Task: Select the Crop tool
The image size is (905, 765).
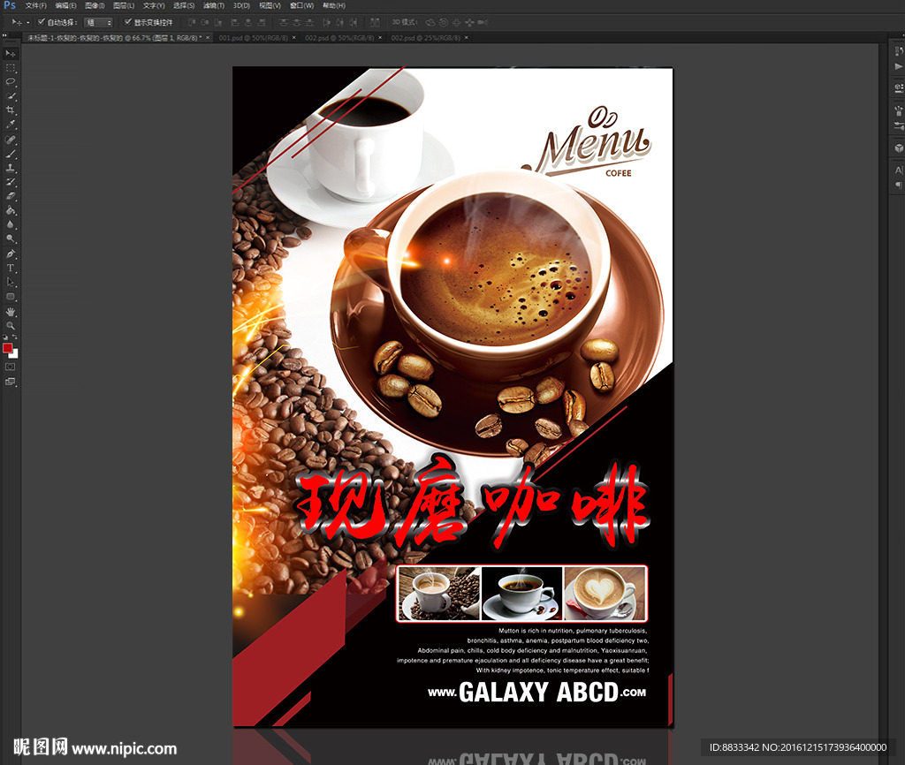Action: pyautogui.click(x=11, y=110)
